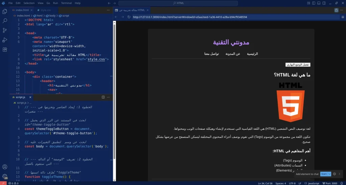Image resolution: width=346 pixels, height=185 pixels.
Task: Open more actions for index.html editor group
Action: [x=108, y=10]
